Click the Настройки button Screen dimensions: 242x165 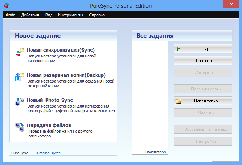pos(203,141)
